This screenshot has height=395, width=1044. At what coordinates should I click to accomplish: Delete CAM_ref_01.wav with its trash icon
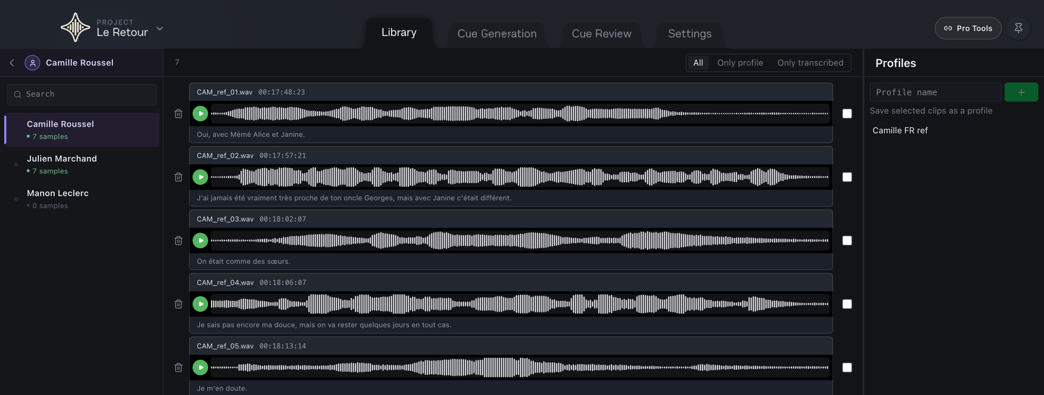click(178, 114)
